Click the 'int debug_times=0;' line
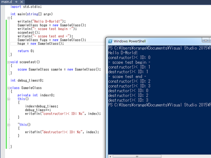 tap(27, 80)
